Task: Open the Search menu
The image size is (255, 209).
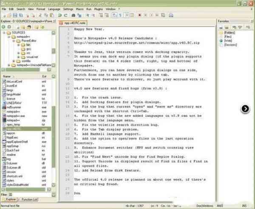Action: coord(21,9)
